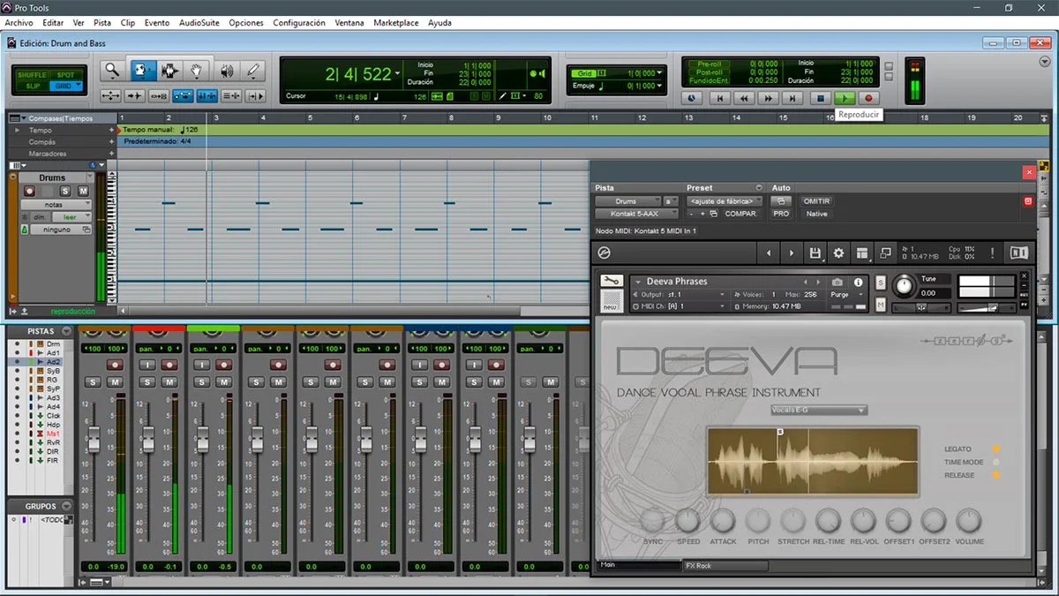Select the Scrubber speaker tool
This screenshot has width=1059, height=596.
[x=227, y=71]
